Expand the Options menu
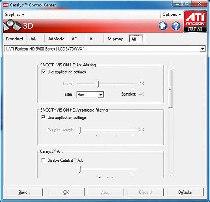 tap(171, 15)
